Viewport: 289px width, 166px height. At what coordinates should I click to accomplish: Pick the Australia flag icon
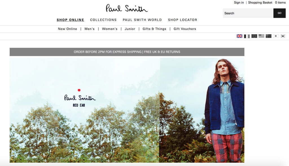point(269,36)
